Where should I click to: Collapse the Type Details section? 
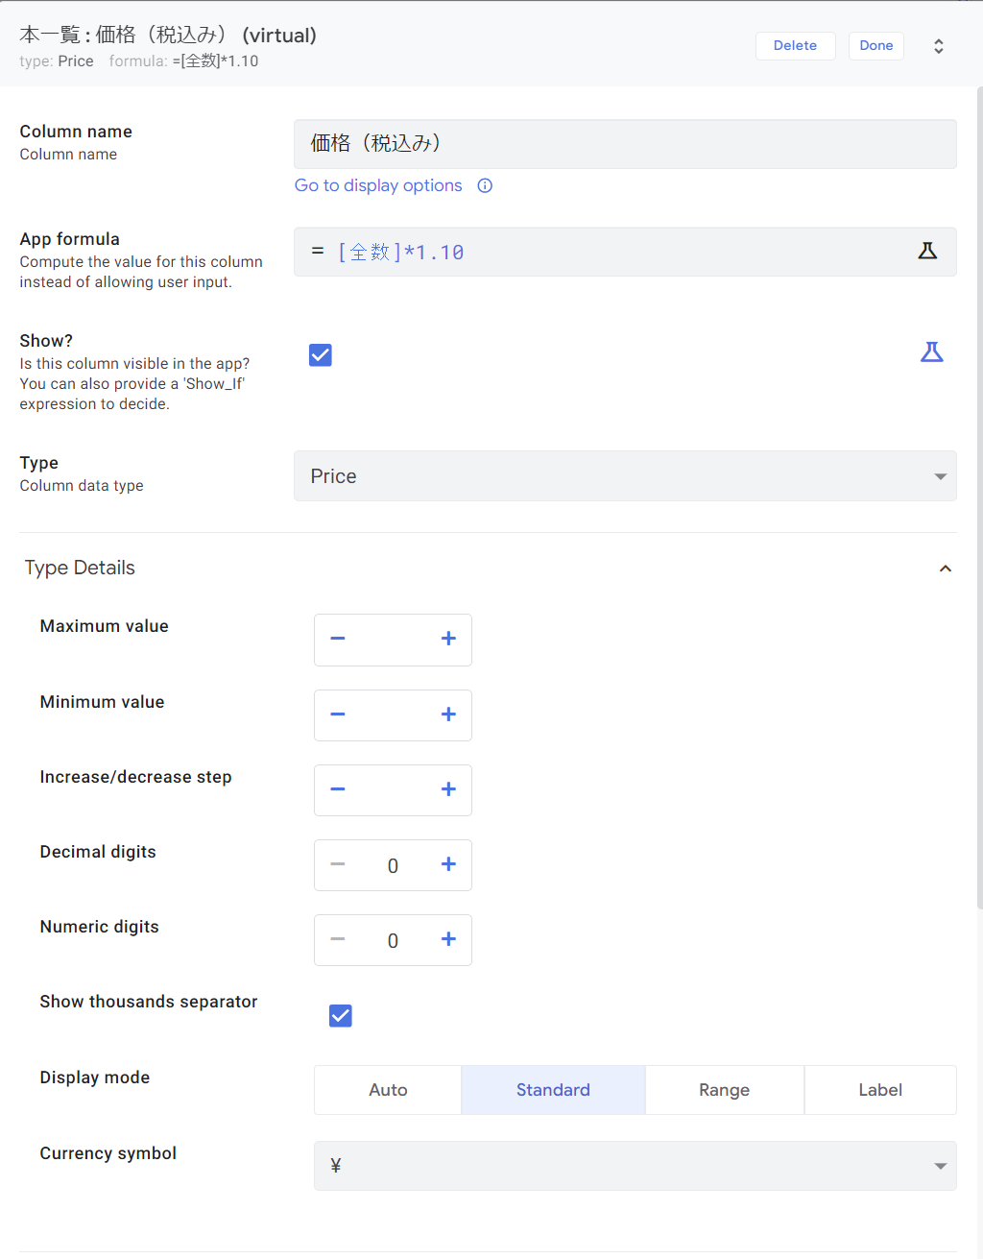coord(945,569)
